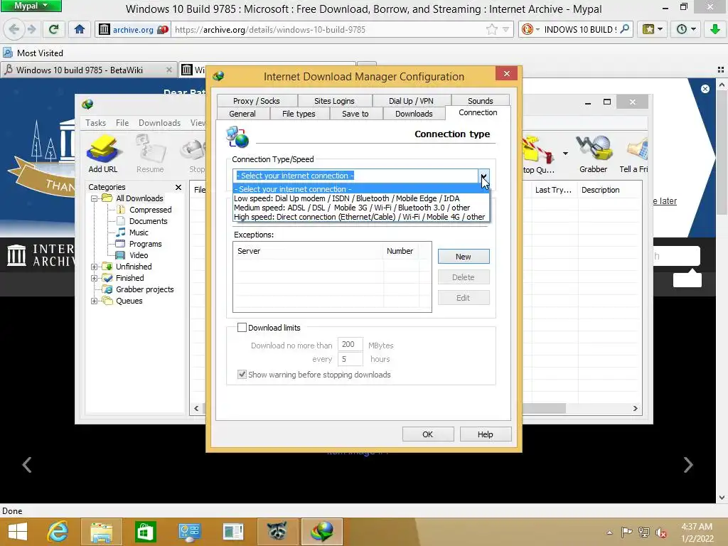Viewport: 728px width, 546px height.
Task: Choose Low speed Dial Up modem option
Action: click(360, 198)
